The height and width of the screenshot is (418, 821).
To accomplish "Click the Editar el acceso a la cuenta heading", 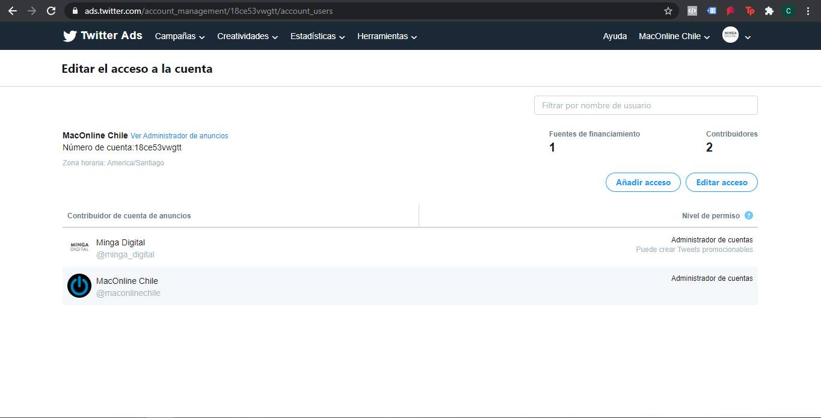I will (x=137, y=69).
